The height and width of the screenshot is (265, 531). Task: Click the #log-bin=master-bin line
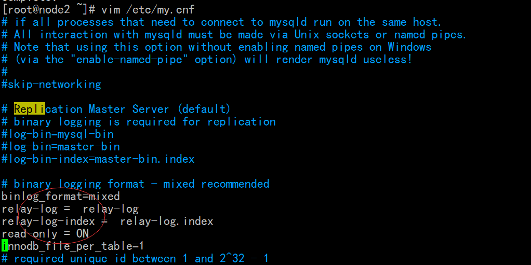click(x=61, y=147)
